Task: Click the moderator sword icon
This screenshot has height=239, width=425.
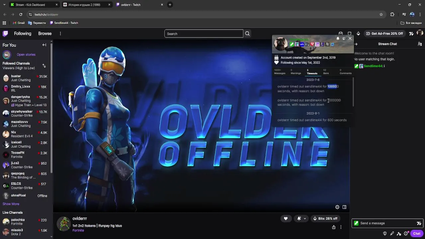Action: click(x=392, y=234)
